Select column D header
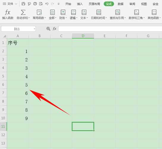The width and height of the screenshot is (162, 149). point(83,36)
